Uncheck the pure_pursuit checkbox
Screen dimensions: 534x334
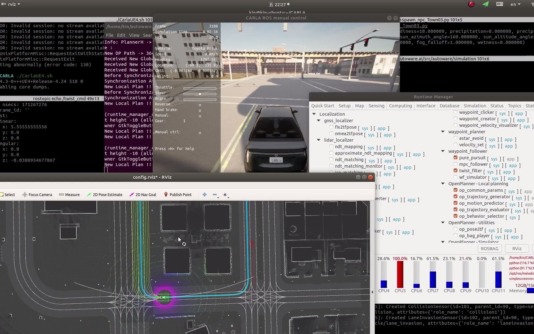pos(456,158)
